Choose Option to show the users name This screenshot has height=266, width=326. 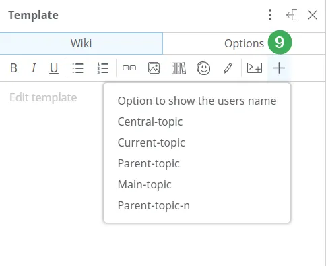[197, 101]
